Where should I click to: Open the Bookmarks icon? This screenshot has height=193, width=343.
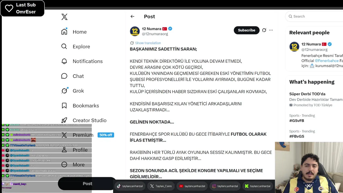[x=64, y=106]
